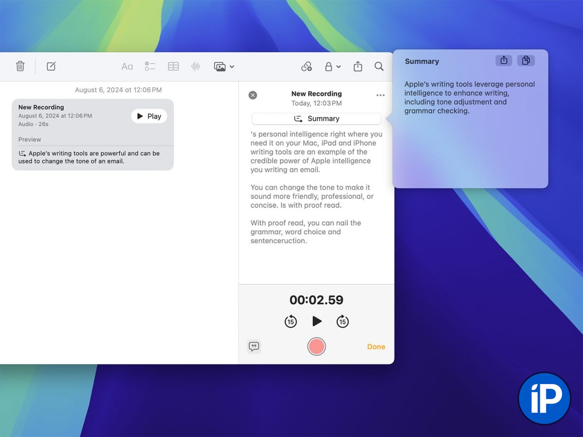Click Done to finish recording
This screenshot has height=437, width=583.
point(376,347)
